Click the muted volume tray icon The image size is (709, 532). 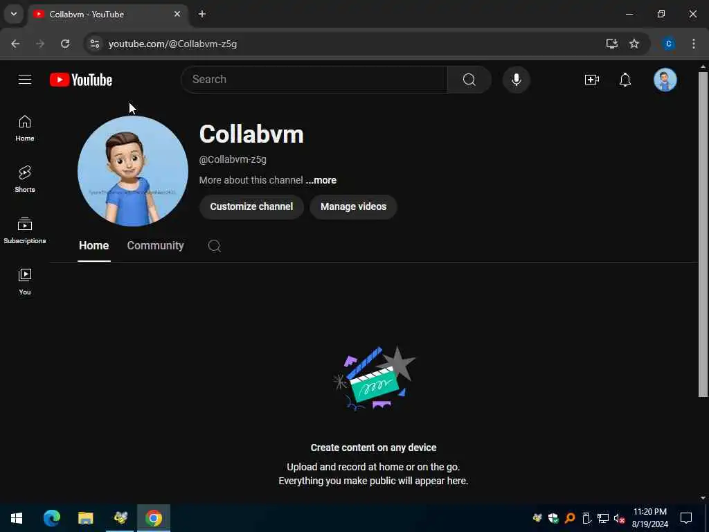tap(619, 518)
